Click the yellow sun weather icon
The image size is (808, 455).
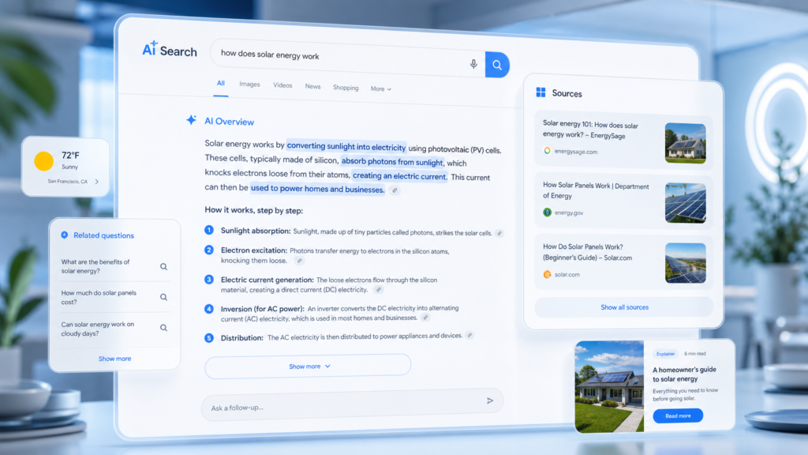click(44, 161)
